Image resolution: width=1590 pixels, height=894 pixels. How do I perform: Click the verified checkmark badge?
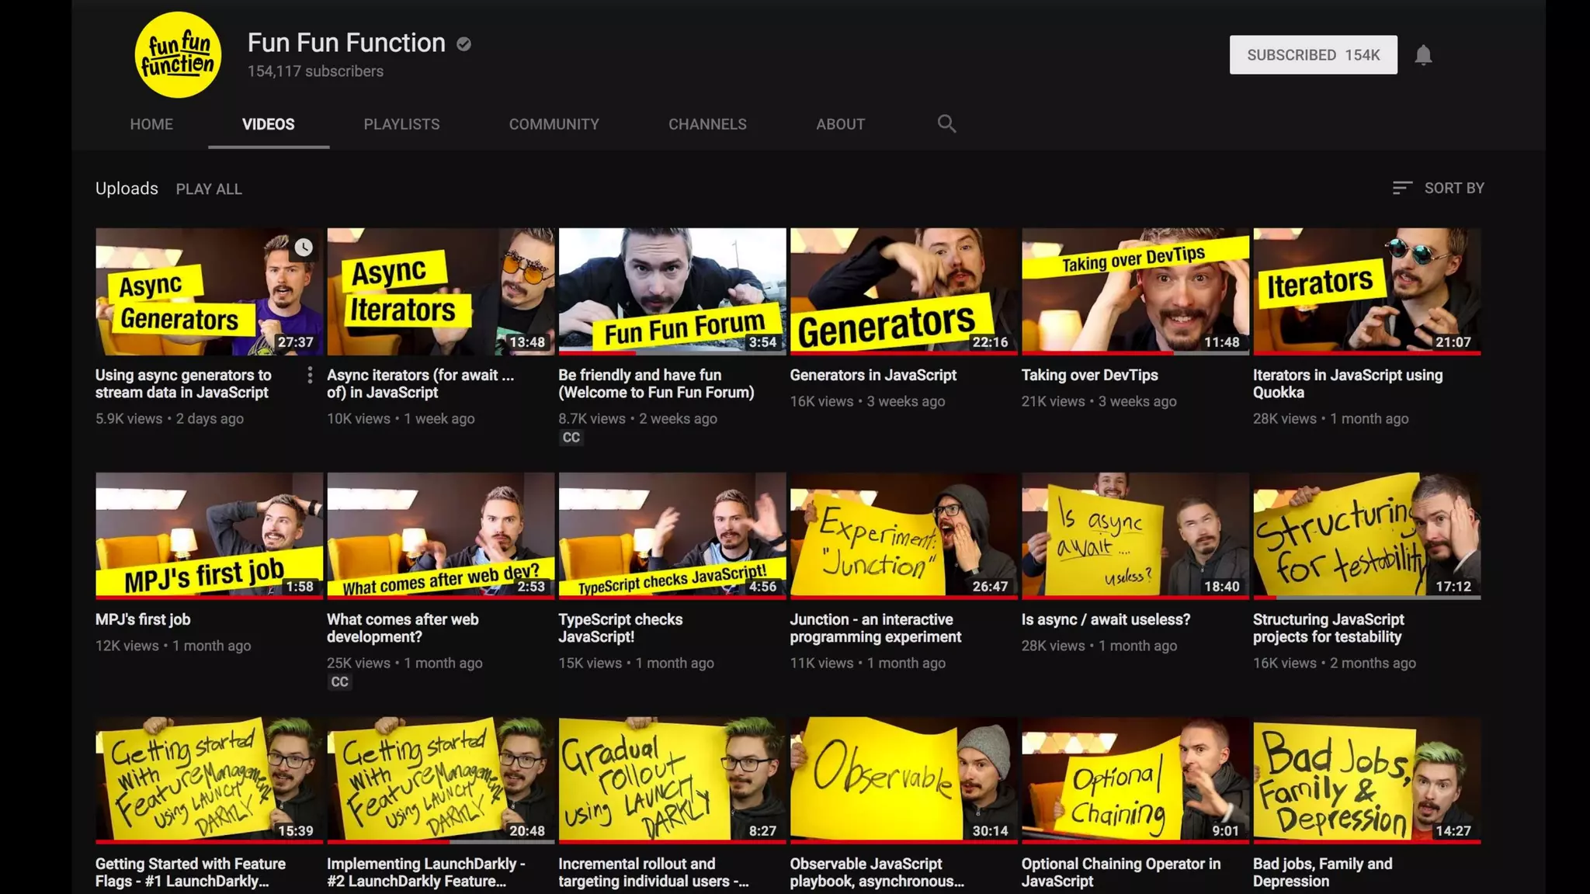(x=463, y=44)
